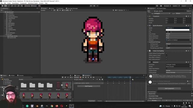193x108 pixels.
Task: Toggle the Sprite Renderer enabled checkbox
Action: (x=152, y=25)
